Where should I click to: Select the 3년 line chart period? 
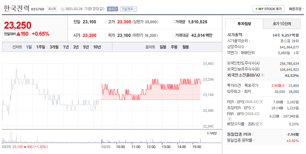click(76, 47)
